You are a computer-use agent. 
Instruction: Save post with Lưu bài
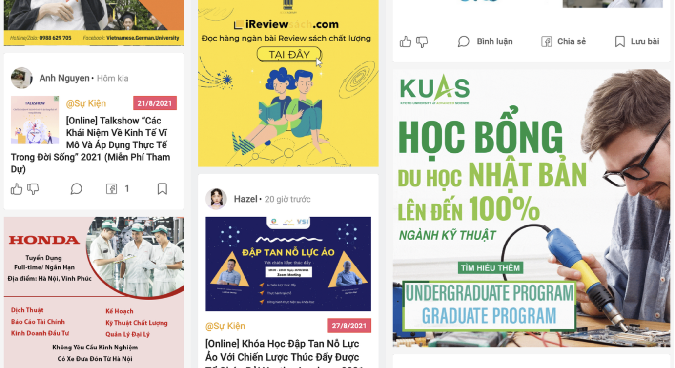(637, 41)
